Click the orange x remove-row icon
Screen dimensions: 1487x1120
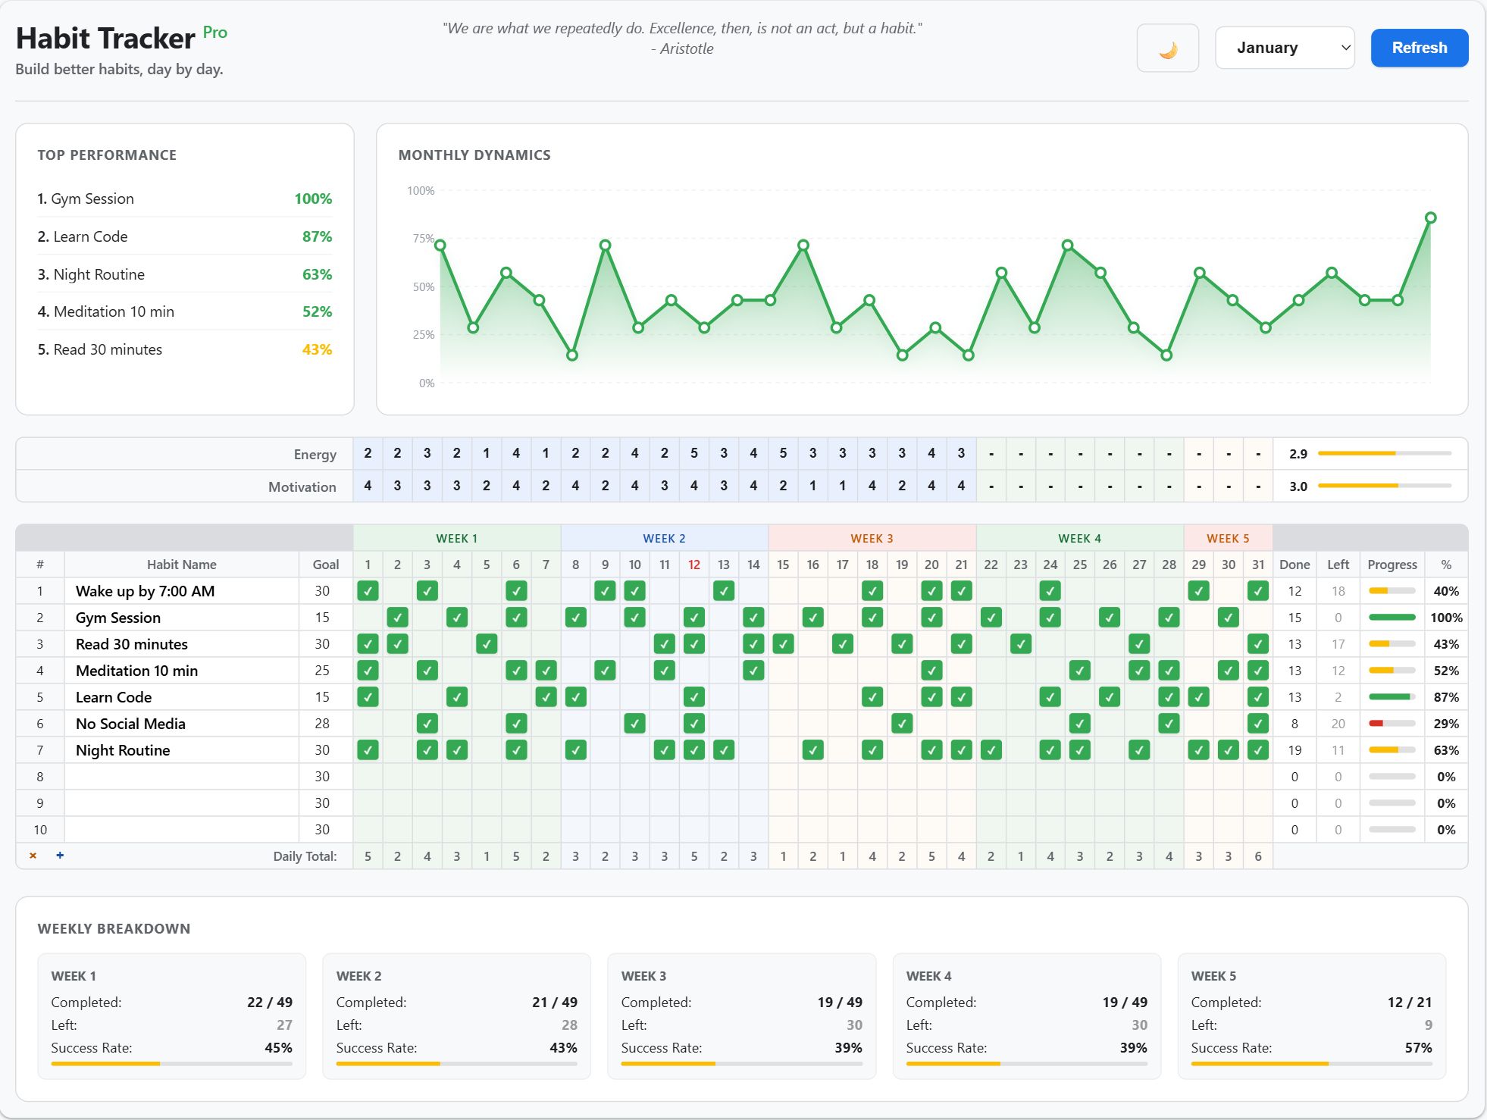click(33, 856)
